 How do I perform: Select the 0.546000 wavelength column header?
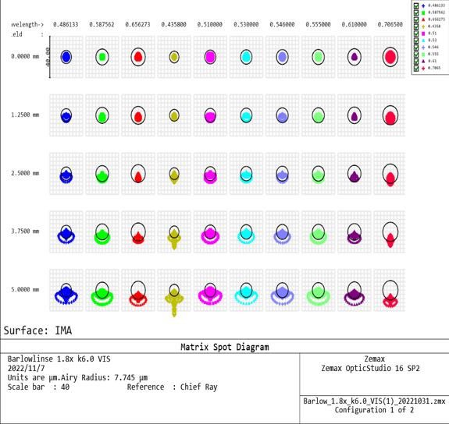click(x=282, y=25)
